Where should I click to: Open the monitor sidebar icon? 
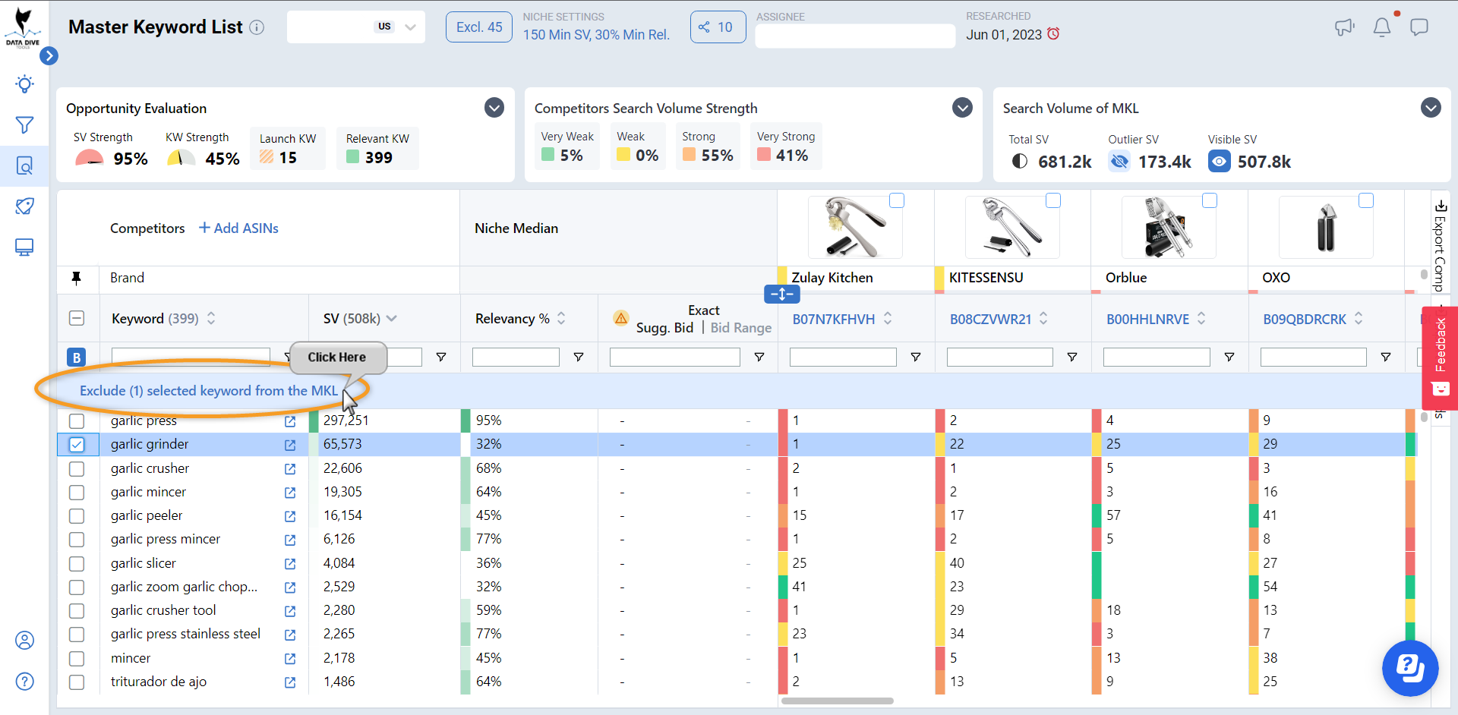[x=24, y=247]
